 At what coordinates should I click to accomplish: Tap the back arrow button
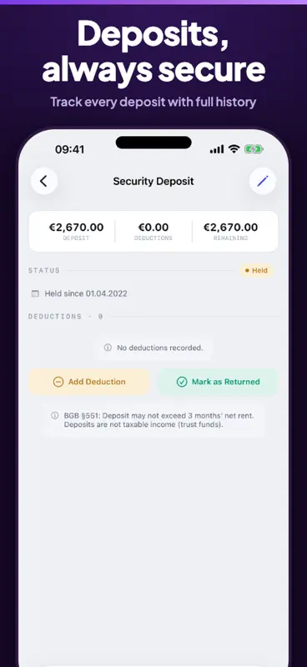(x=44, y=181)
